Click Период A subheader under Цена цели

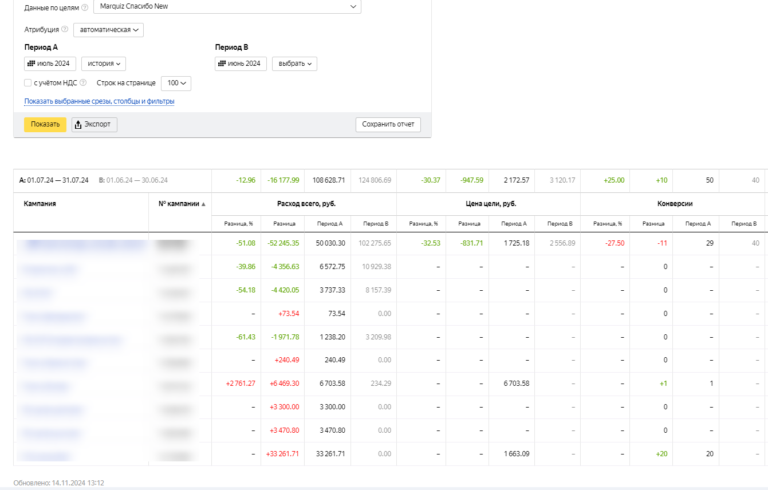[x=515, y=224]
